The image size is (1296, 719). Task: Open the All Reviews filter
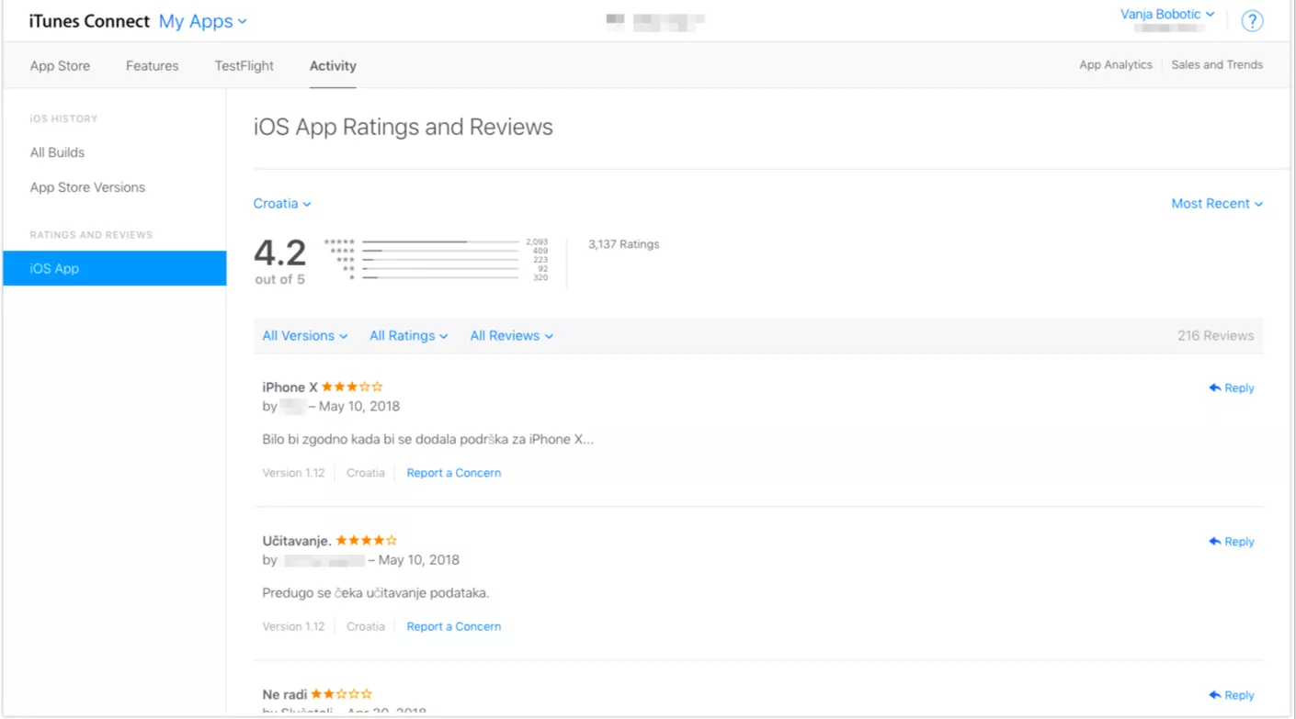[x=511, y=336]
